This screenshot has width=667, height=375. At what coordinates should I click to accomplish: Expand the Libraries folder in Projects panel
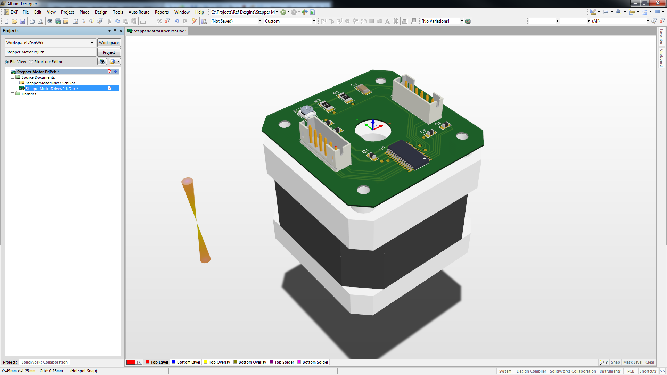(13, 94)
